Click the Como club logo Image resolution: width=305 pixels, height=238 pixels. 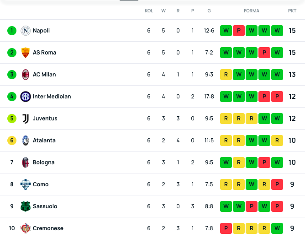(26, 184)
